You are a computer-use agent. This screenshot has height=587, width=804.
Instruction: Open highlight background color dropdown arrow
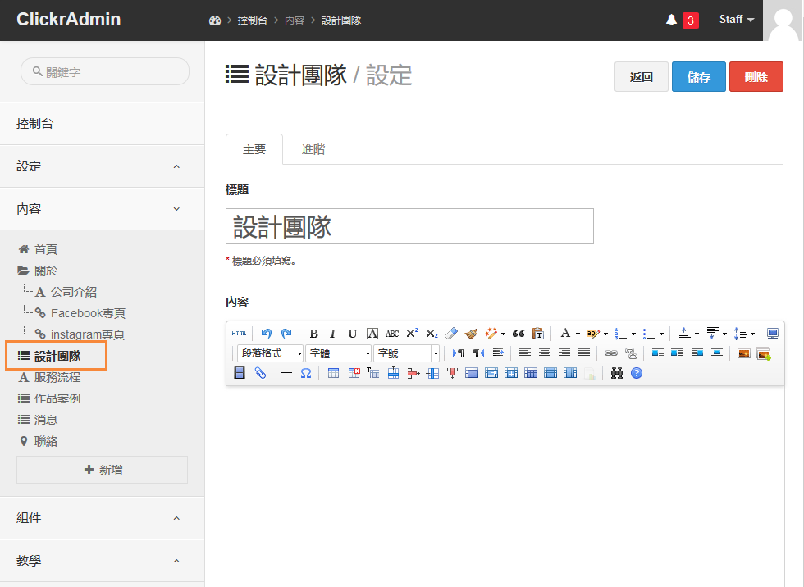click(605, 334)
